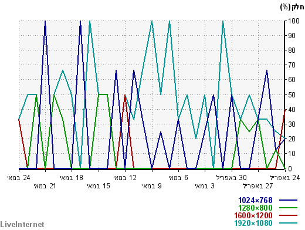Click the 30 באפריל date label
Viewport: 305px width, 230px height.
(232, 178)
